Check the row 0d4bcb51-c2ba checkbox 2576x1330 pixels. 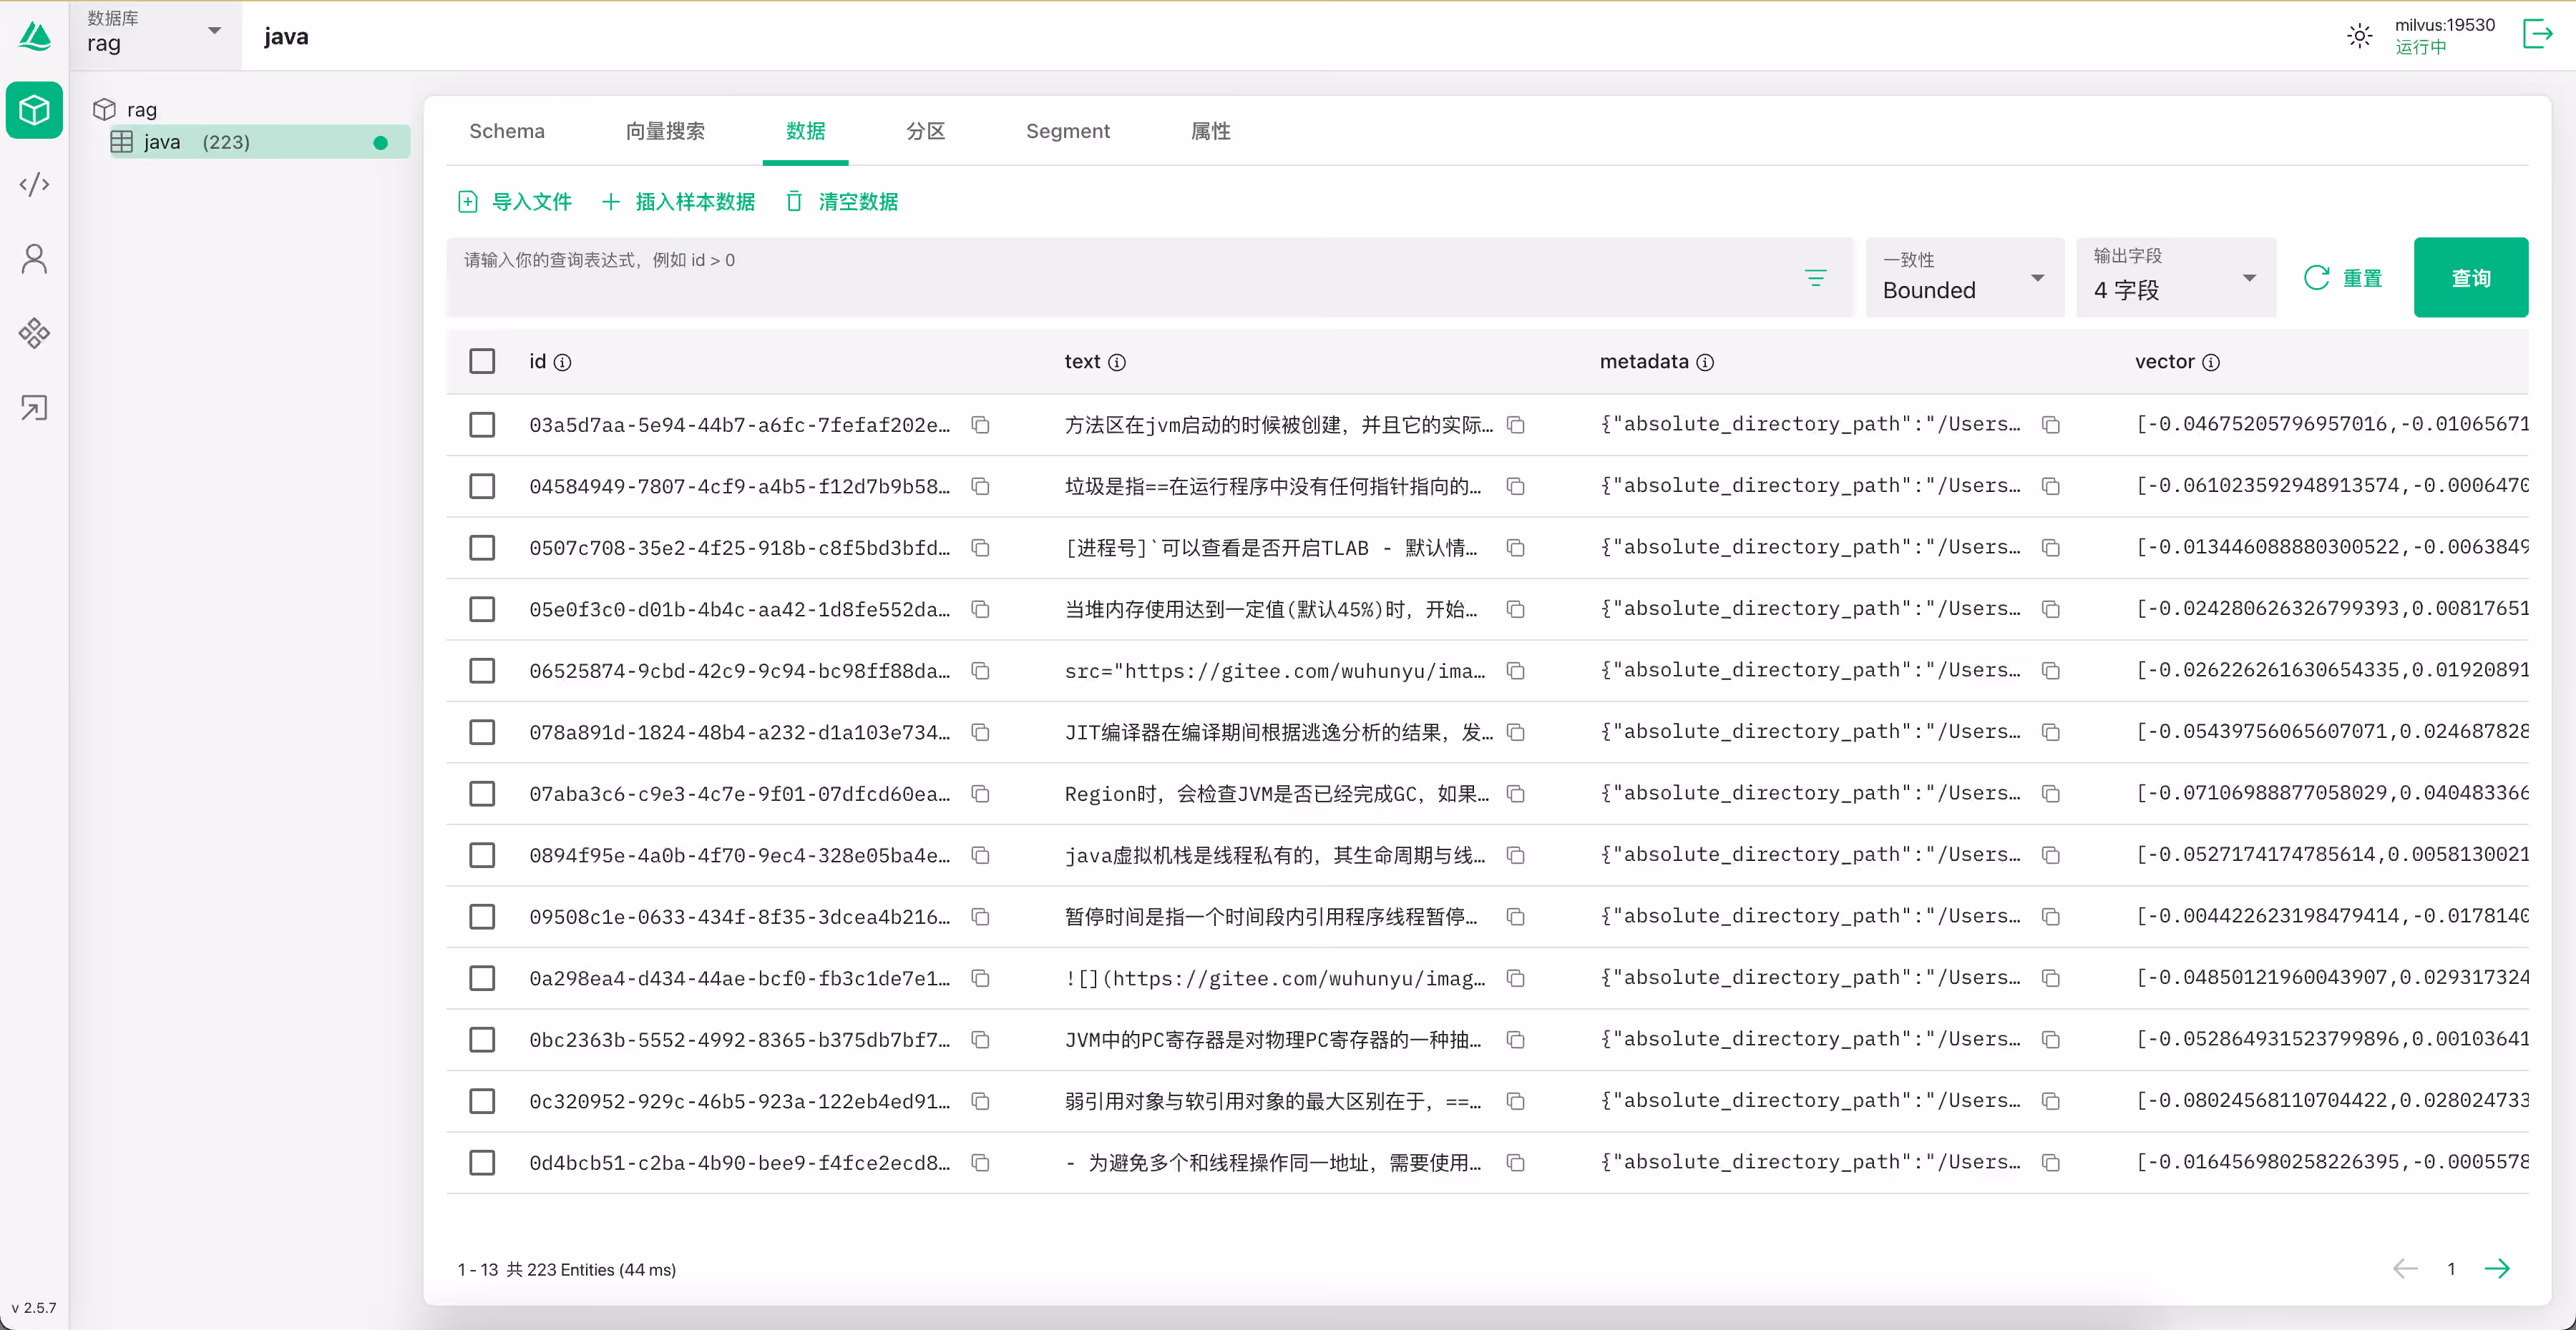[x=482, y=1162]
